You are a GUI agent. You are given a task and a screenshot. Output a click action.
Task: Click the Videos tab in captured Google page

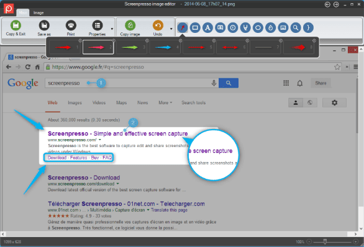tap(99, 102)
